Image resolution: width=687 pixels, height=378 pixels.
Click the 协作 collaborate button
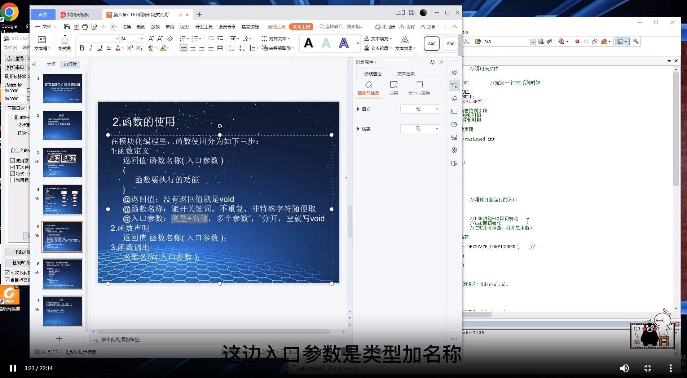click(x=408, y=27)
